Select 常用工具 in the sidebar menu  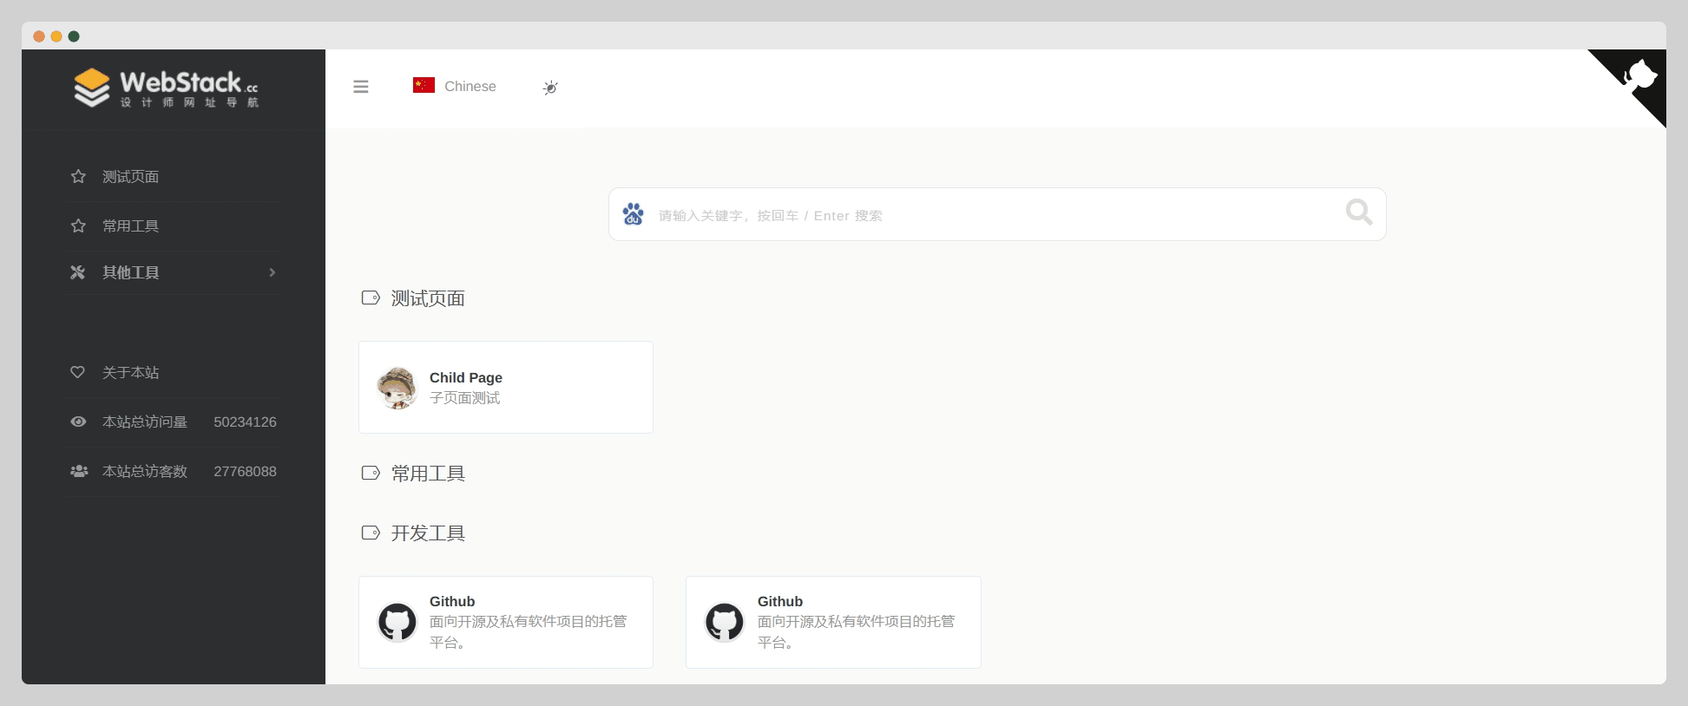130,226
